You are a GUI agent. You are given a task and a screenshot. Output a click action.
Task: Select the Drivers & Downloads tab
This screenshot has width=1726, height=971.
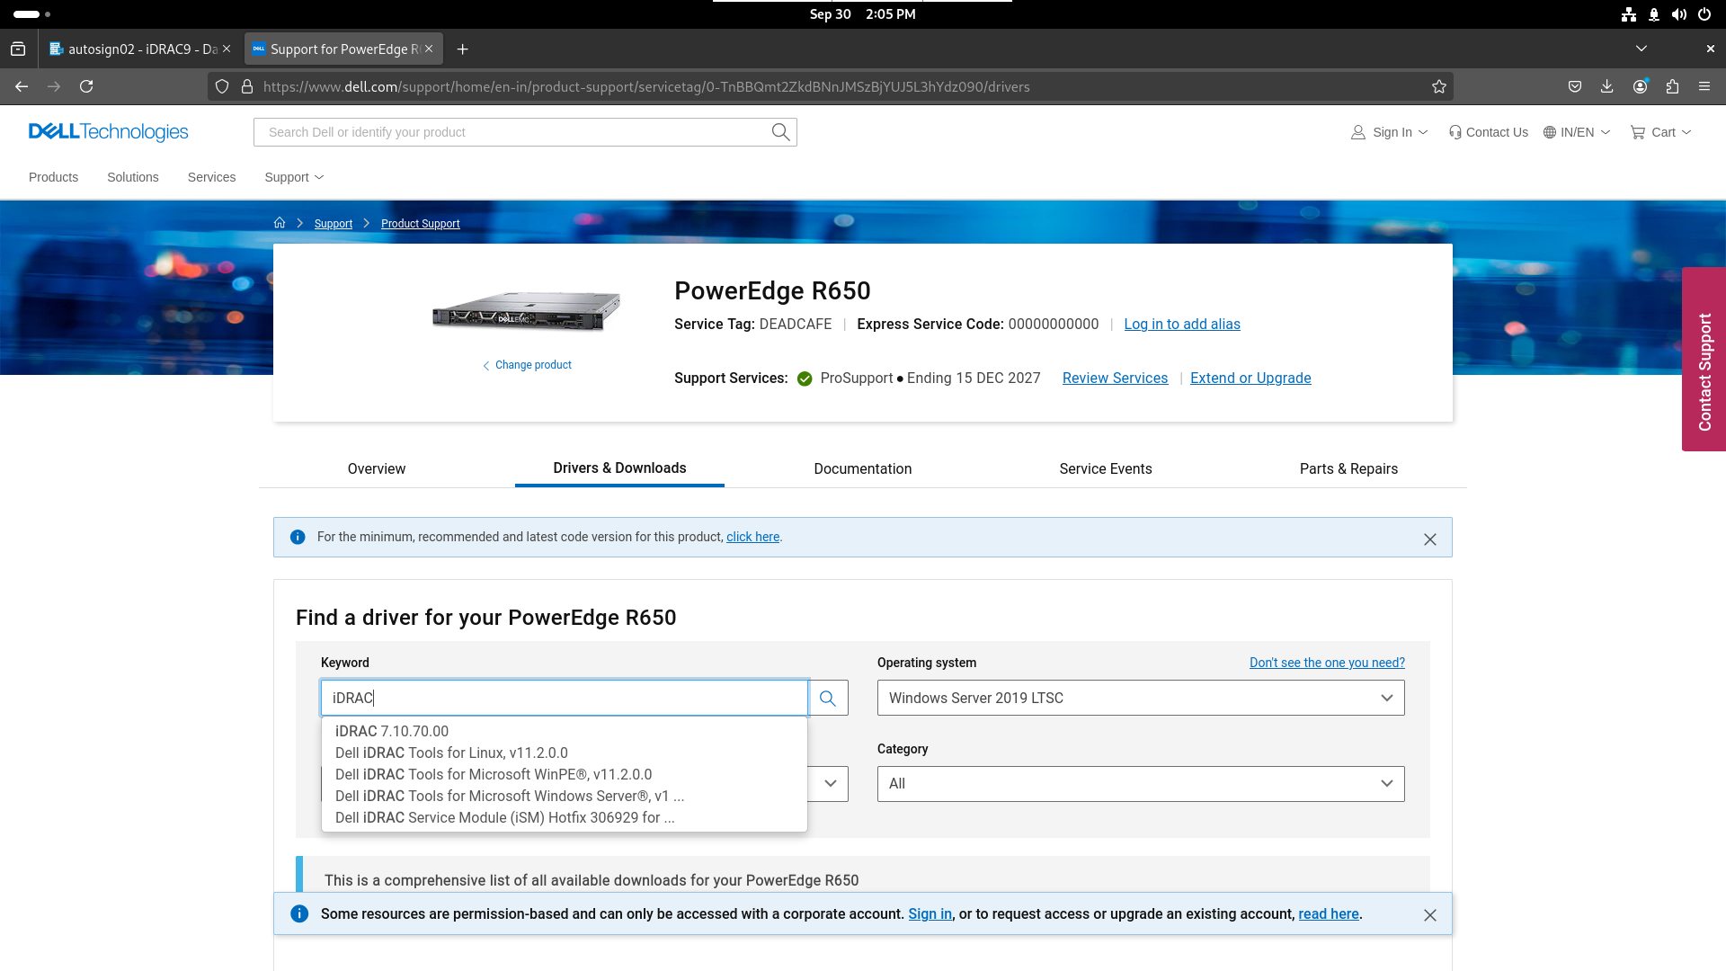619,468
